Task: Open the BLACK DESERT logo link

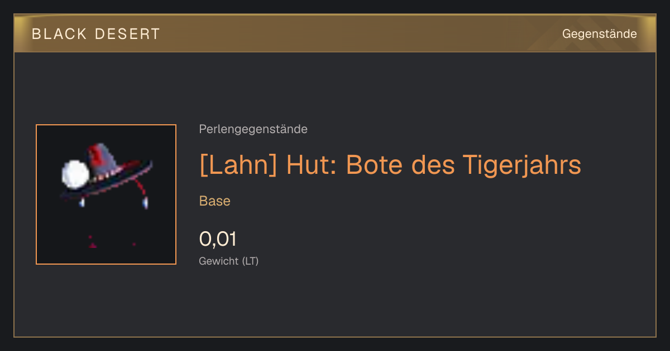Action: point(96,34)
